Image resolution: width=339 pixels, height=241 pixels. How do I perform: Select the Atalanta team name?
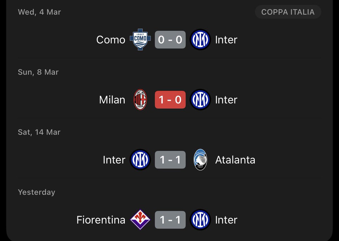tap(235, 160)
